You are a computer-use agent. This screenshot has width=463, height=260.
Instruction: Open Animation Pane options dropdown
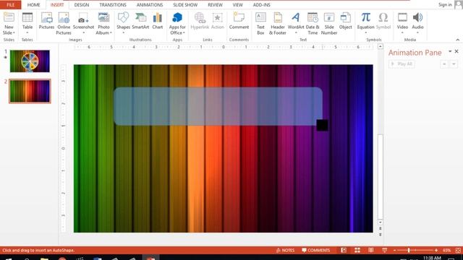[x=450, y=51]
